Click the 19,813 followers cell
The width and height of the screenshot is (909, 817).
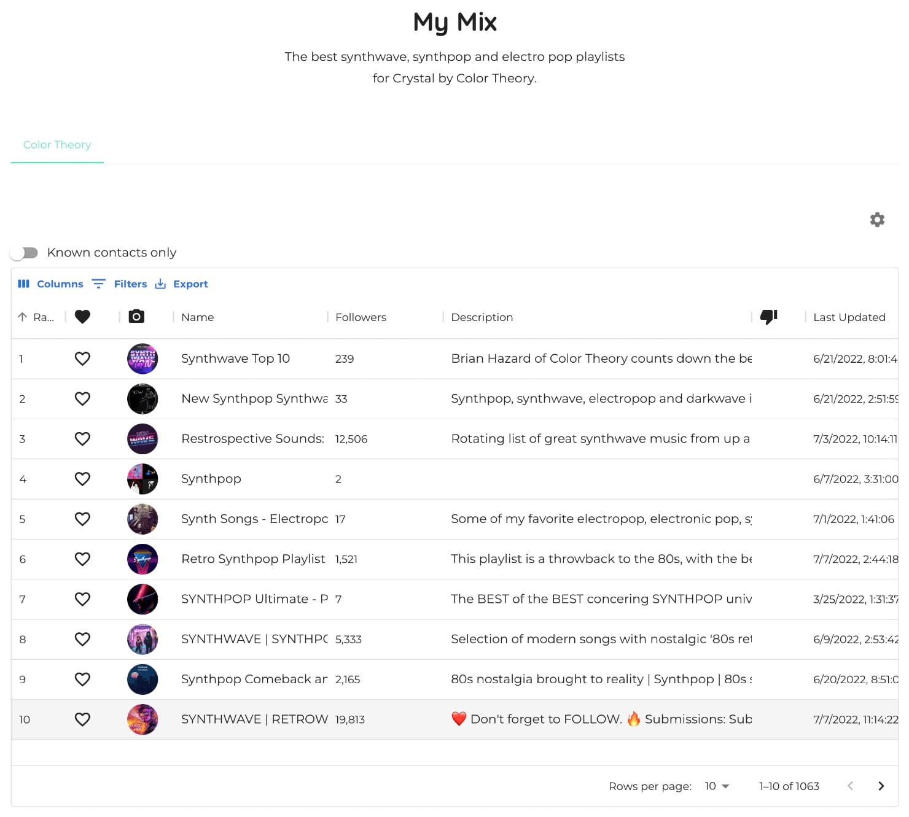coord(350,720)
